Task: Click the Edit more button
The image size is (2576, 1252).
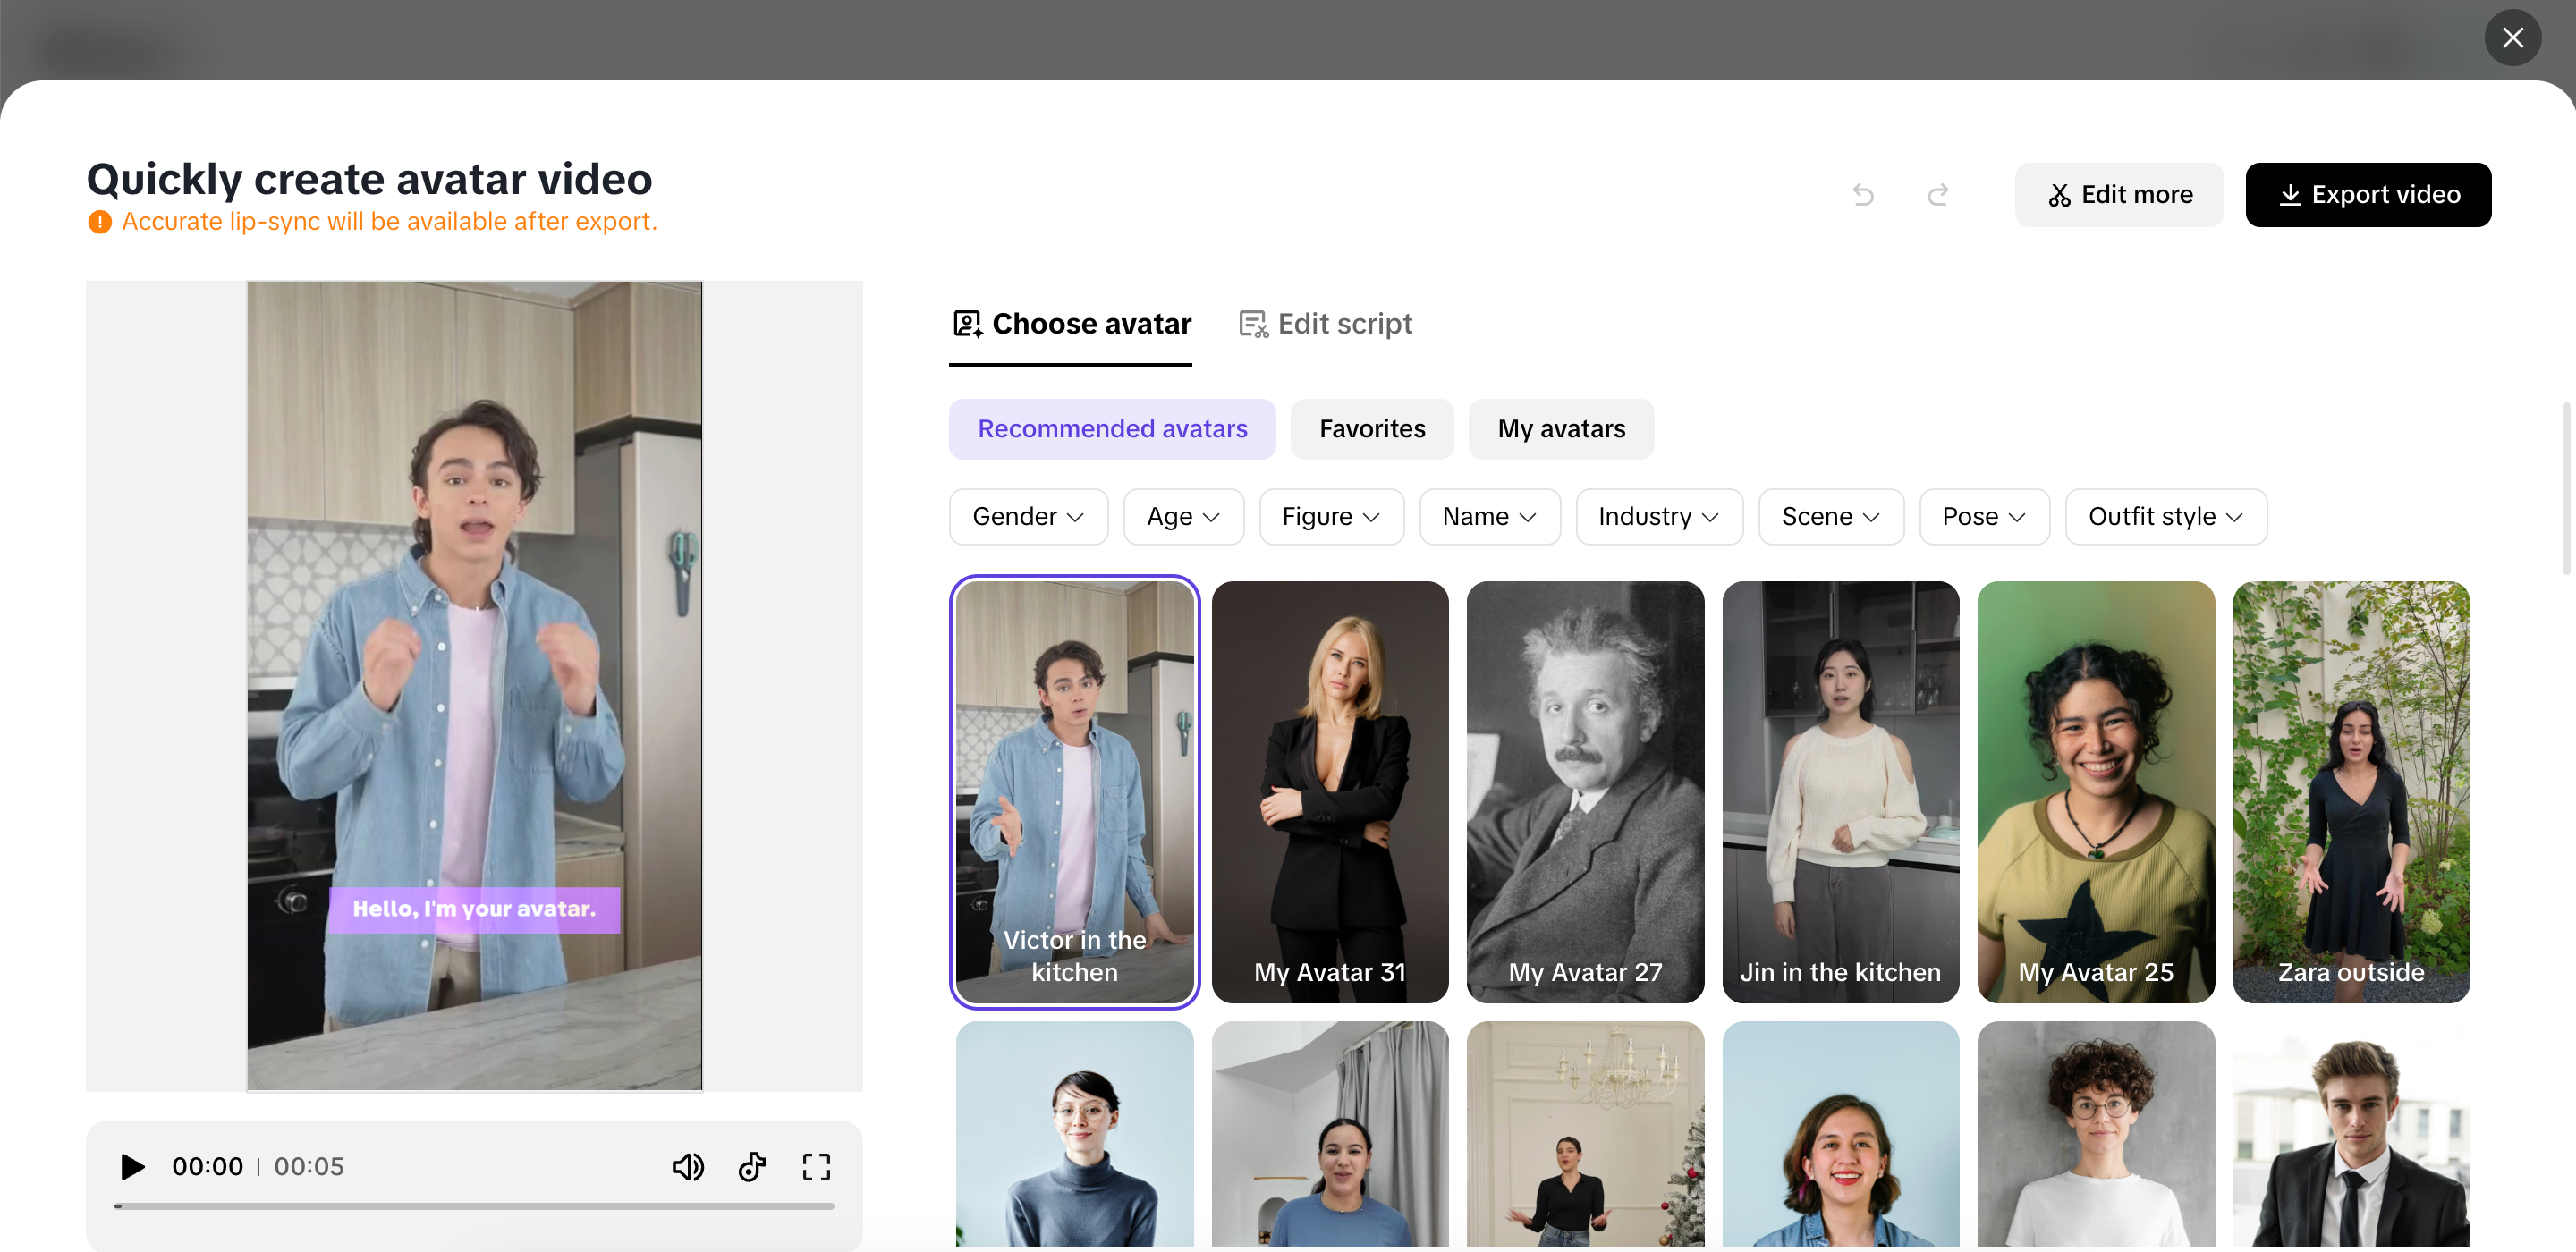Action: click(2119, 194)
